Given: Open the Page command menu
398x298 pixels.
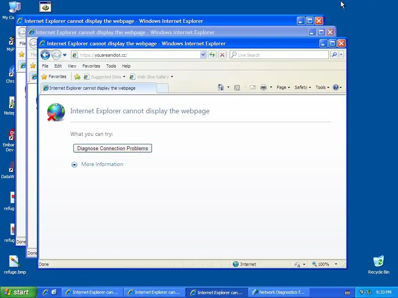Looking at the screenshot, I should (283, 87).
